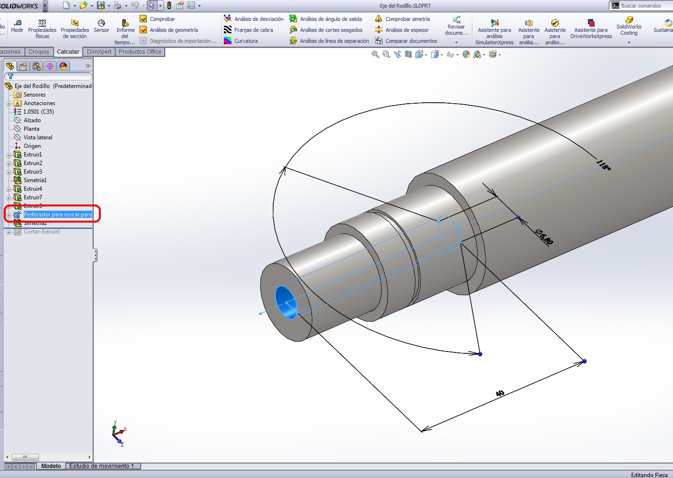Switch to Productos Office tab
This screenshot has width=673, height=478.
point(140,52)
